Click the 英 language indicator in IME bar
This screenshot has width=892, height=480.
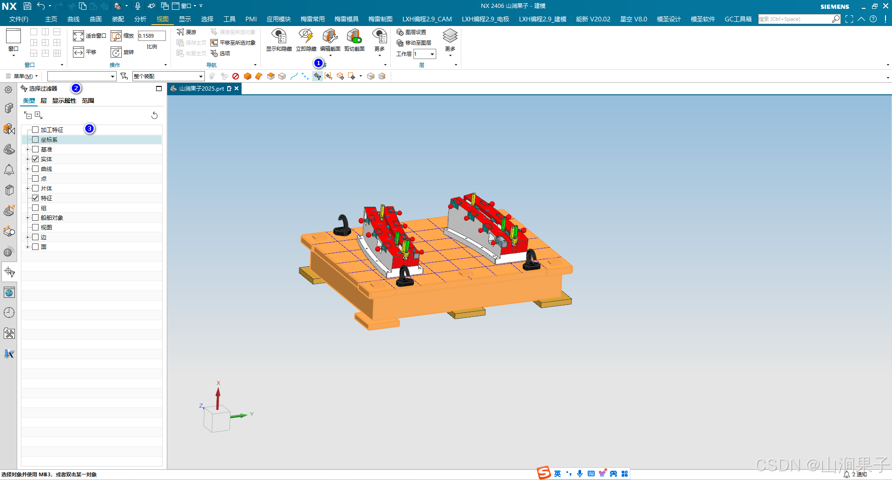click(x=557, y=473)
